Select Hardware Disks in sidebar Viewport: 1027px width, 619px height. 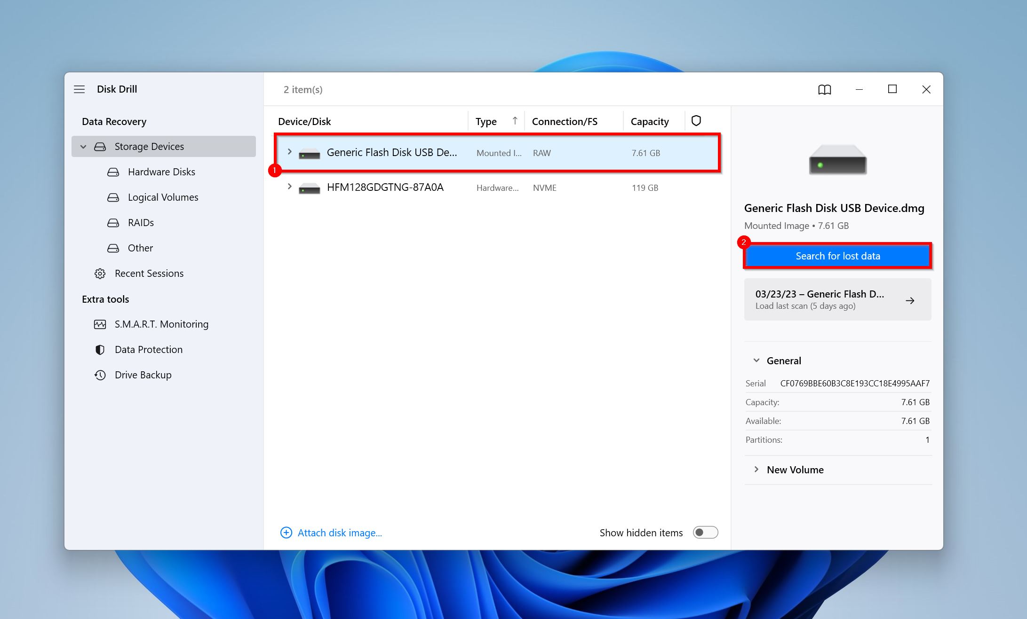pyautogui.click(x=161, y=172)
